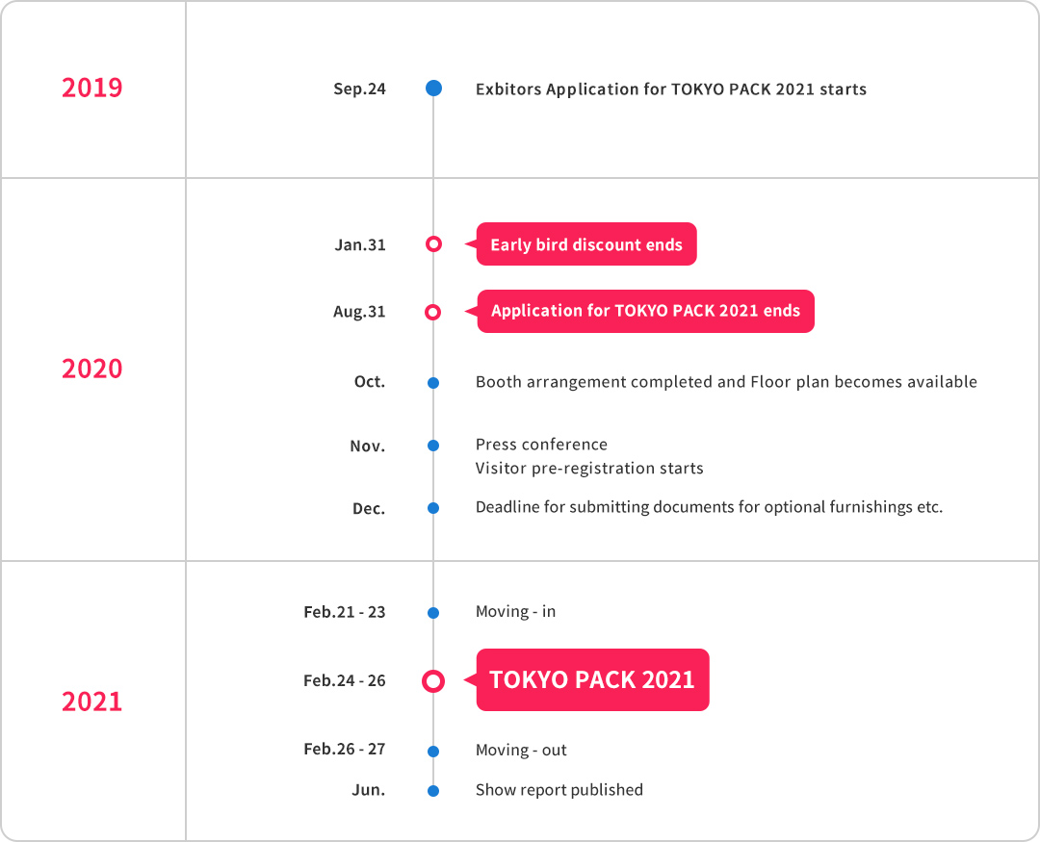Click the large 'TOKYO PACK 2021' badge
Viewport: 1040px width, 842px height.
592,679
